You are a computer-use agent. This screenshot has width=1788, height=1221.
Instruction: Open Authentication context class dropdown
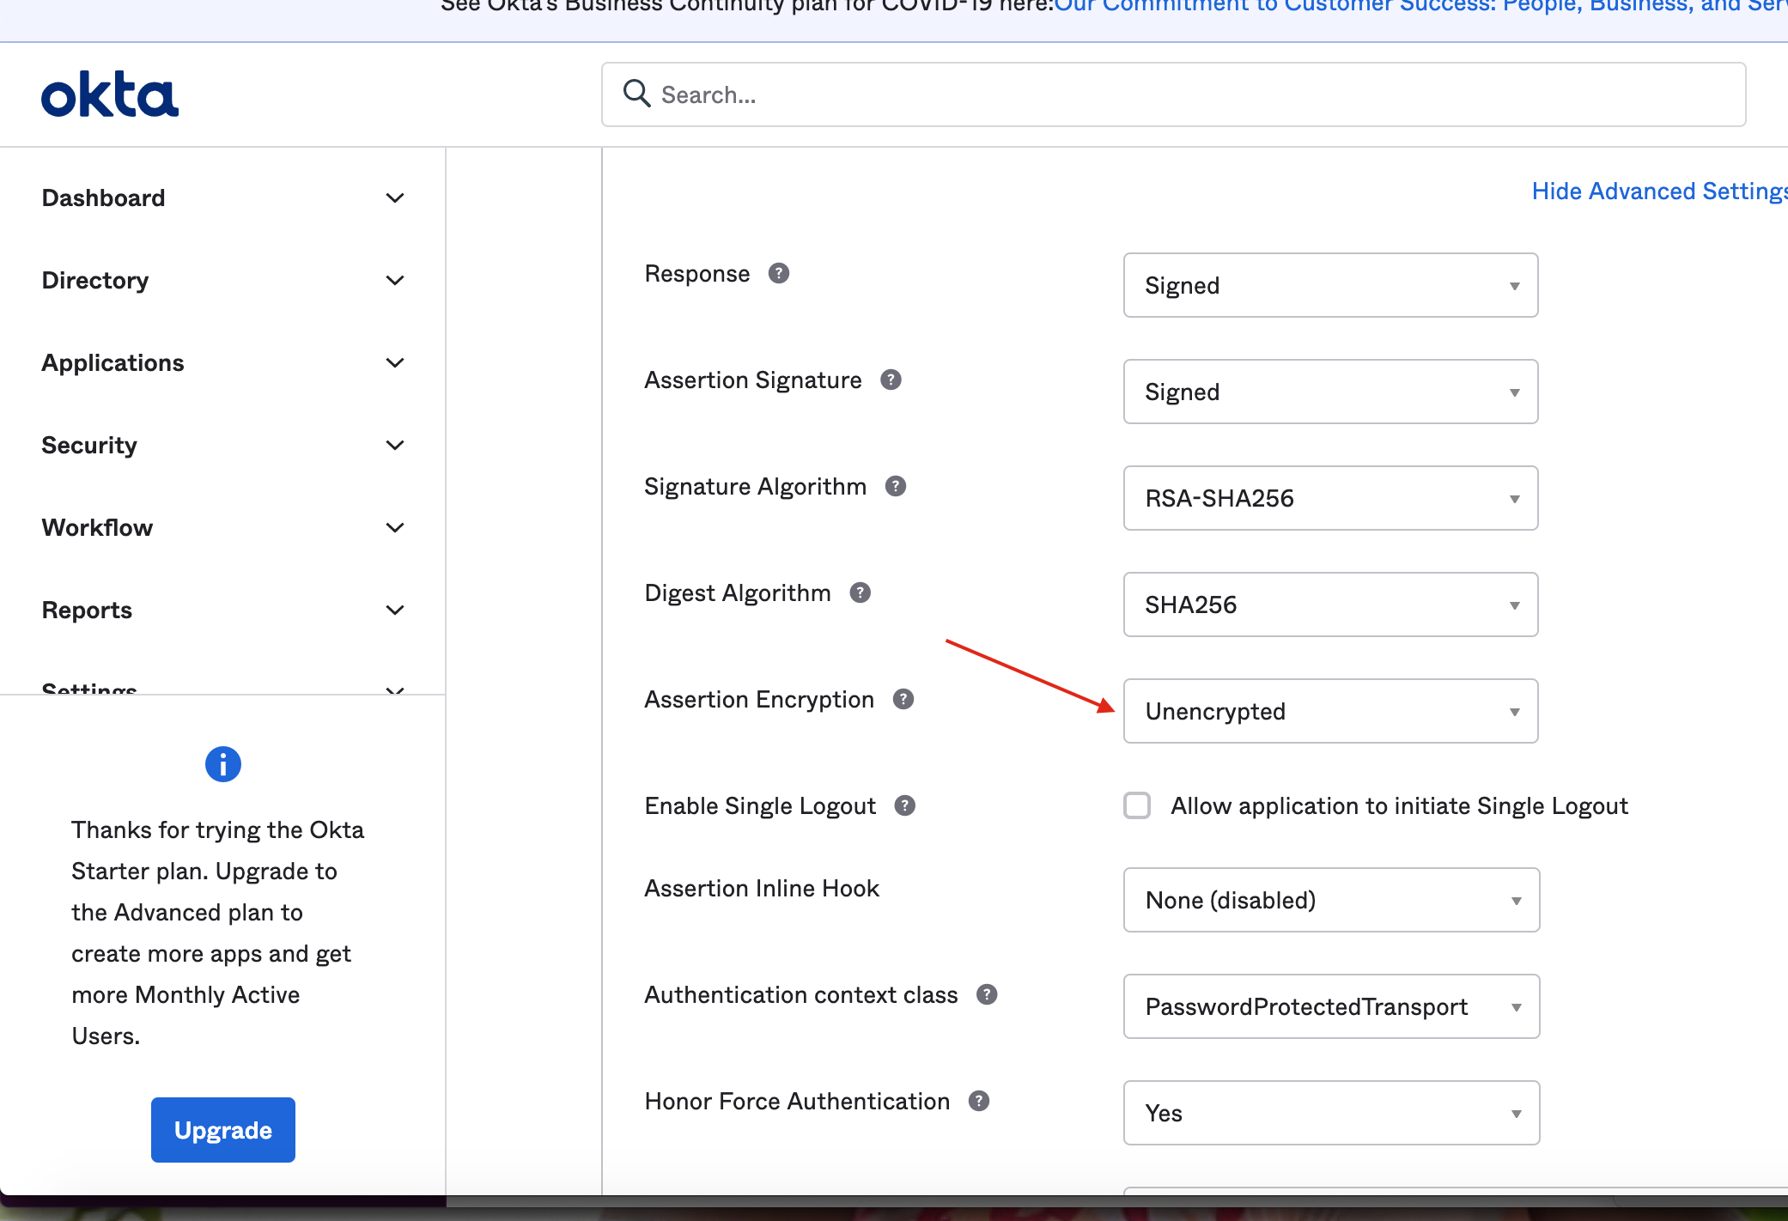click(x=1331, y=1006)
